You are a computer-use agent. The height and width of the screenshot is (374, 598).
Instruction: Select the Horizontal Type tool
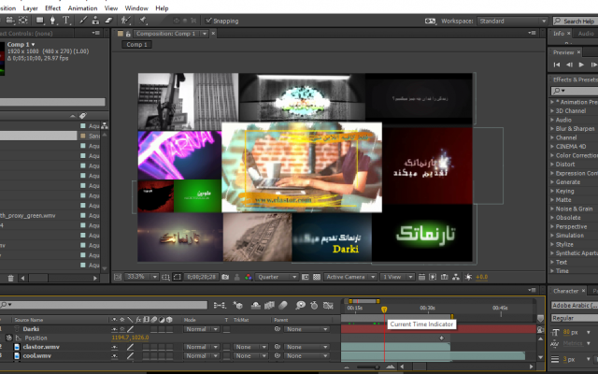tap(66, 21)
